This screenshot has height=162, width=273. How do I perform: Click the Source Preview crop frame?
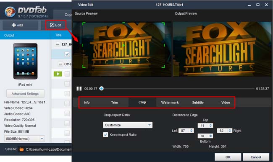(x=123, y=45)
